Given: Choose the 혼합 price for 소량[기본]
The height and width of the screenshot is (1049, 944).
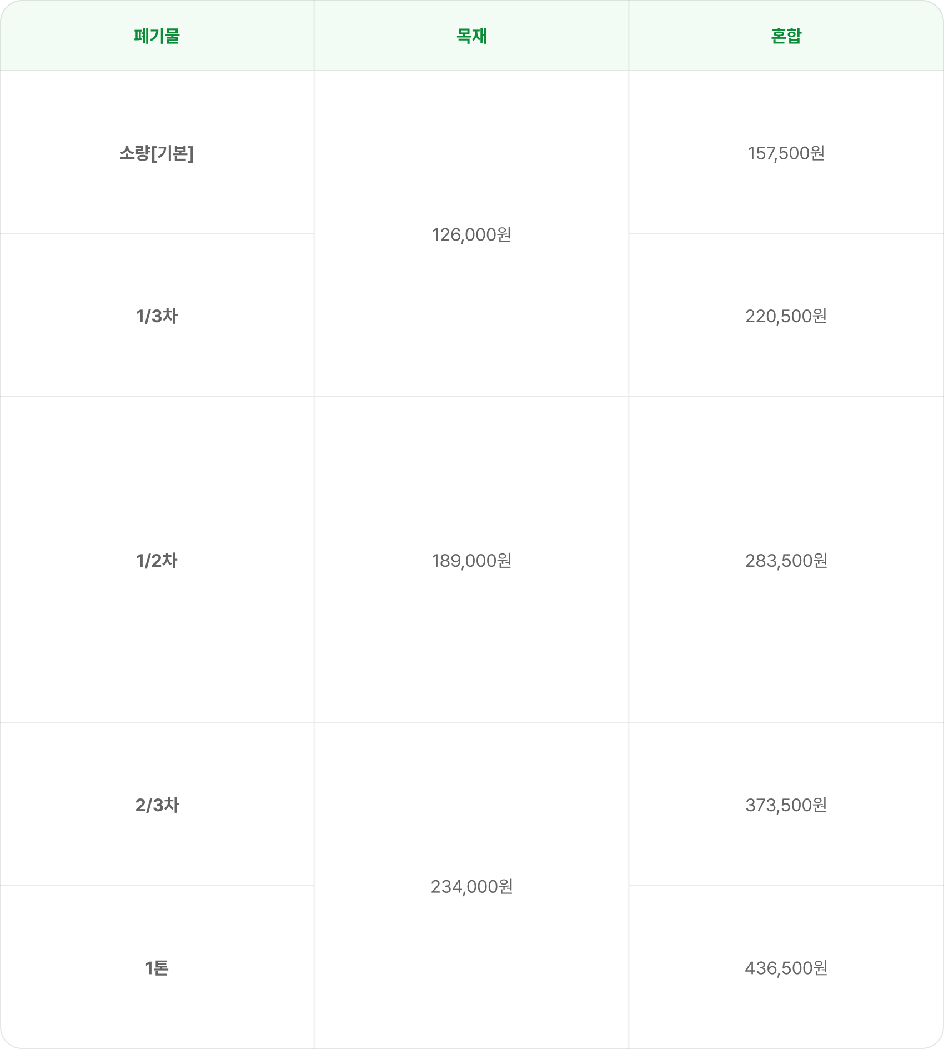Looking at the screenshot, I should point(786,153).
